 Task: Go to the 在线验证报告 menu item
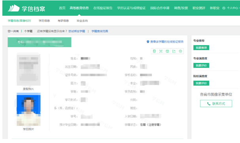coord(103,8)
